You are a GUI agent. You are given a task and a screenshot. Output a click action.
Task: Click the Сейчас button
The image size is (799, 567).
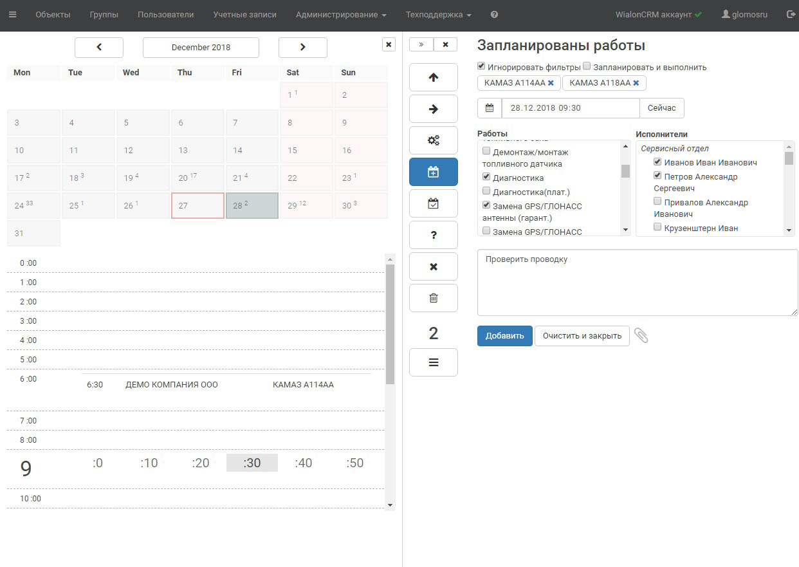click(661, 108)
